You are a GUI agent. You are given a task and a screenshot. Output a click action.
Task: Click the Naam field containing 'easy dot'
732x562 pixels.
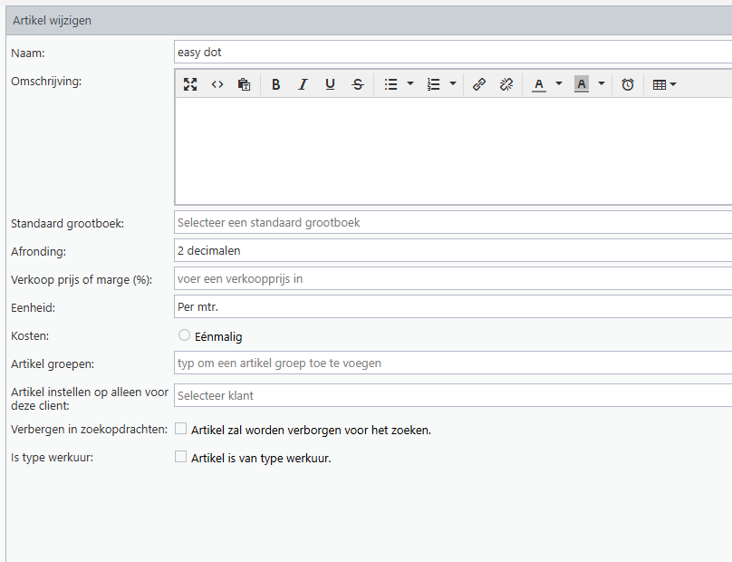453,53
